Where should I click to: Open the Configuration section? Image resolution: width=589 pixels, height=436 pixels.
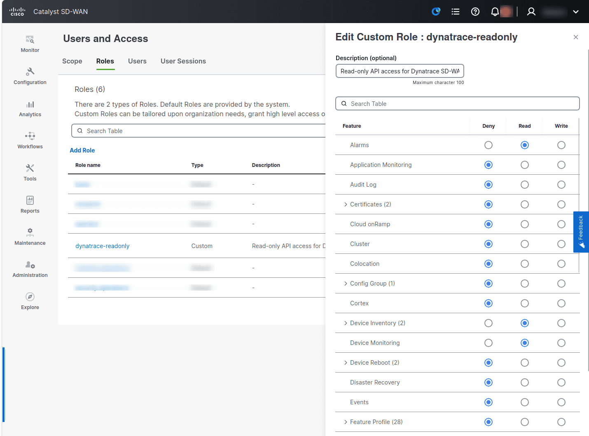30,76
